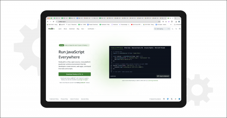Open the All Bookmarks folder
The width and height of the screenshot is (227, 118).
pyautogui.click(x=178, y=25)
